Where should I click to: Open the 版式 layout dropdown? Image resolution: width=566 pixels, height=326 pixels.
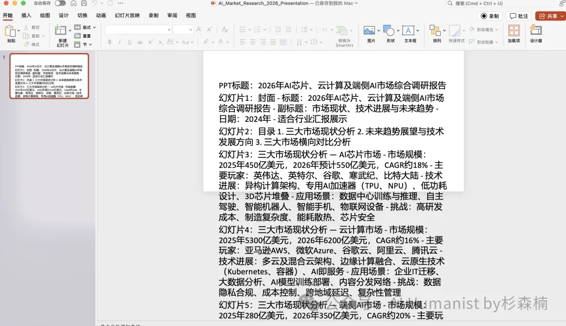(85, 27)
